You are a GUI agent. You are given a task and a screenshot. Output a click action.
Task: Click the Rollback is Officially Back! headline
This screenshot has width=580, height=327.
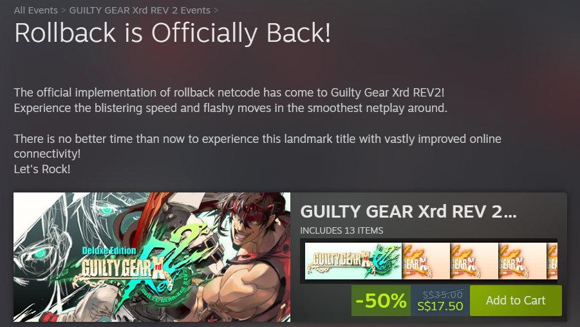point(173,33)
